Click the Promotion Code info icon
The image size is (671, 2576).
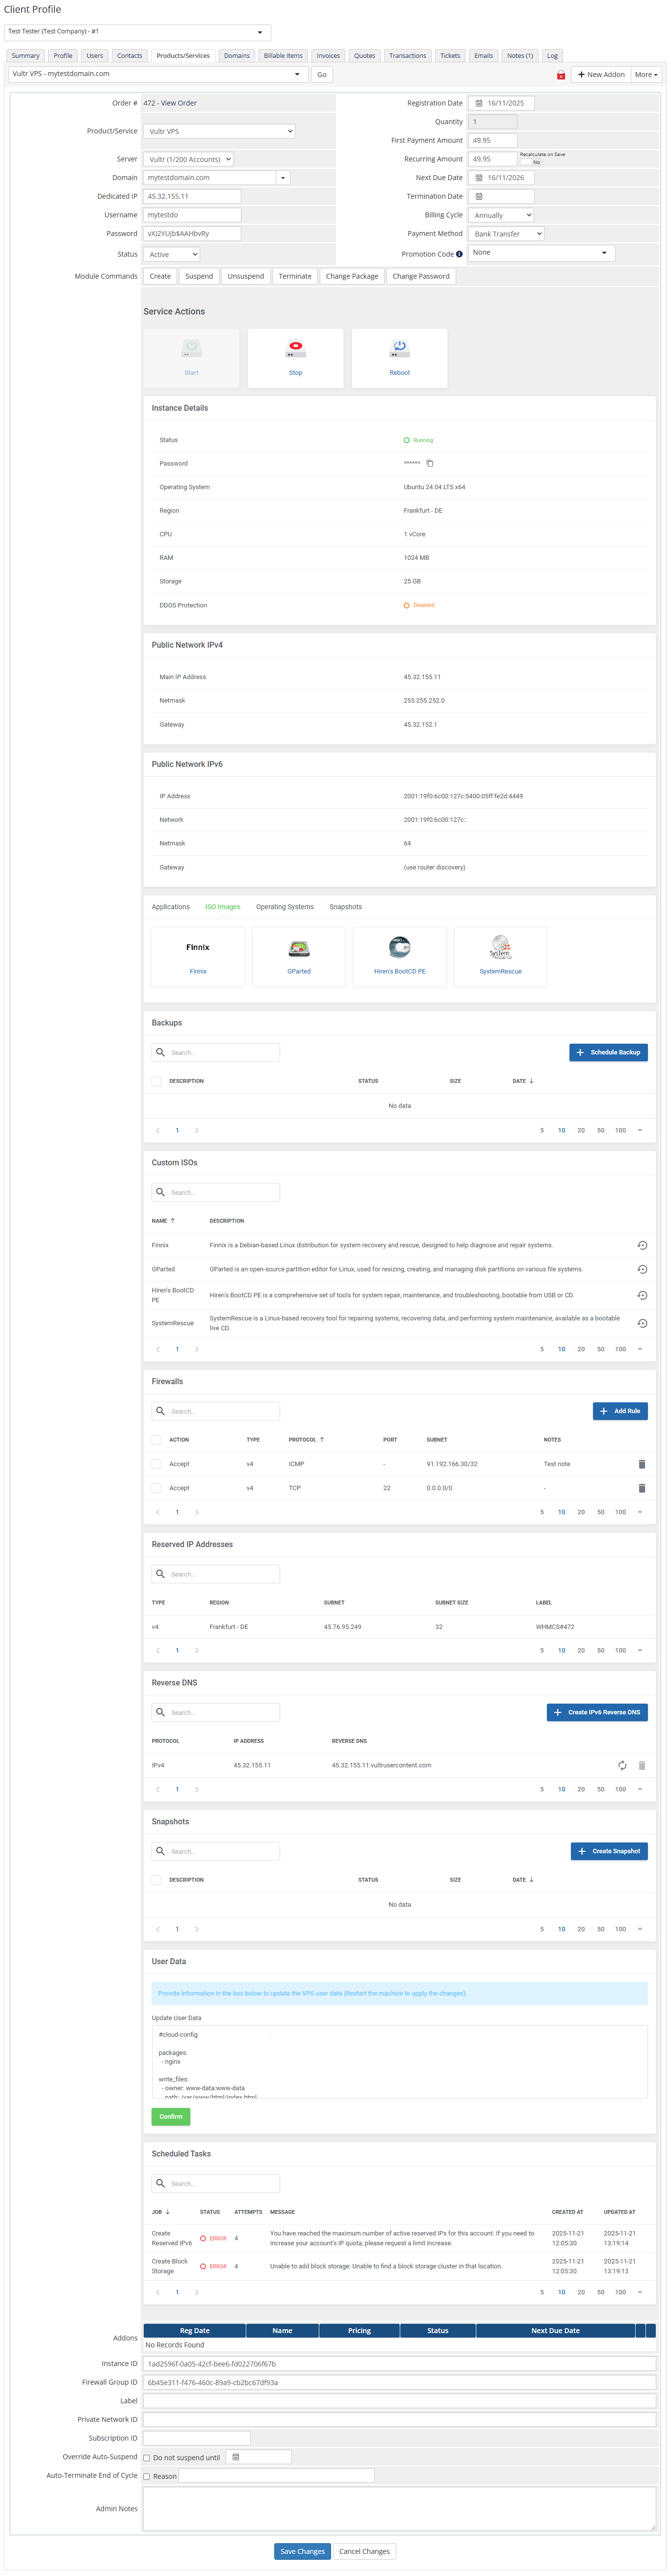coord(459,254)
